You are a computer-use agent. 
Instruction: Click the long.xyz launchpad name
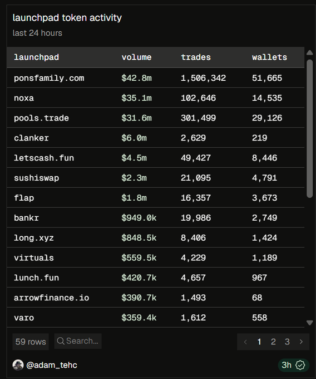34,238
